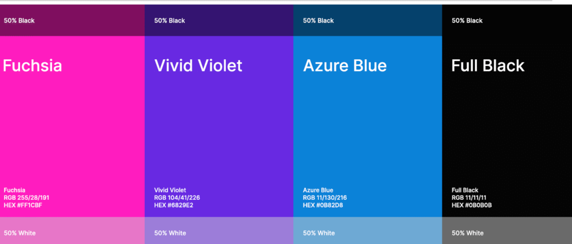Select the main Fuchsia color block

[x=72, y=126]
